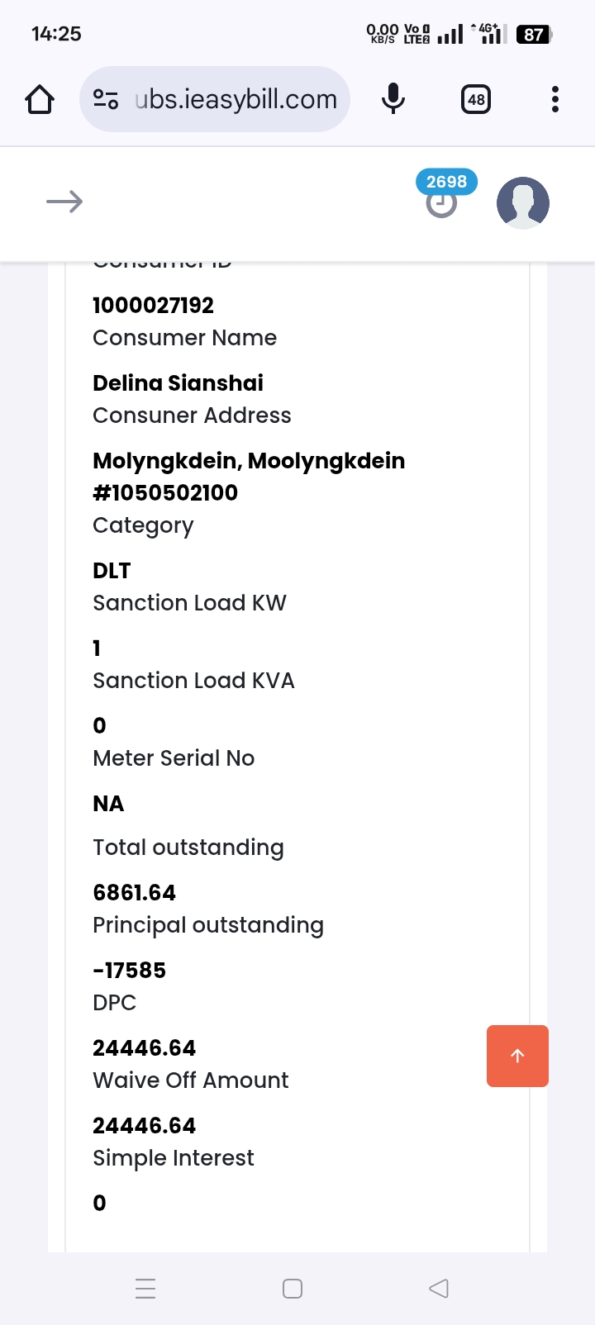Screen dimensions: 595x1325
Task: Tap the ubs.ieasybill.com address bar
Action: tap(236, 100)
